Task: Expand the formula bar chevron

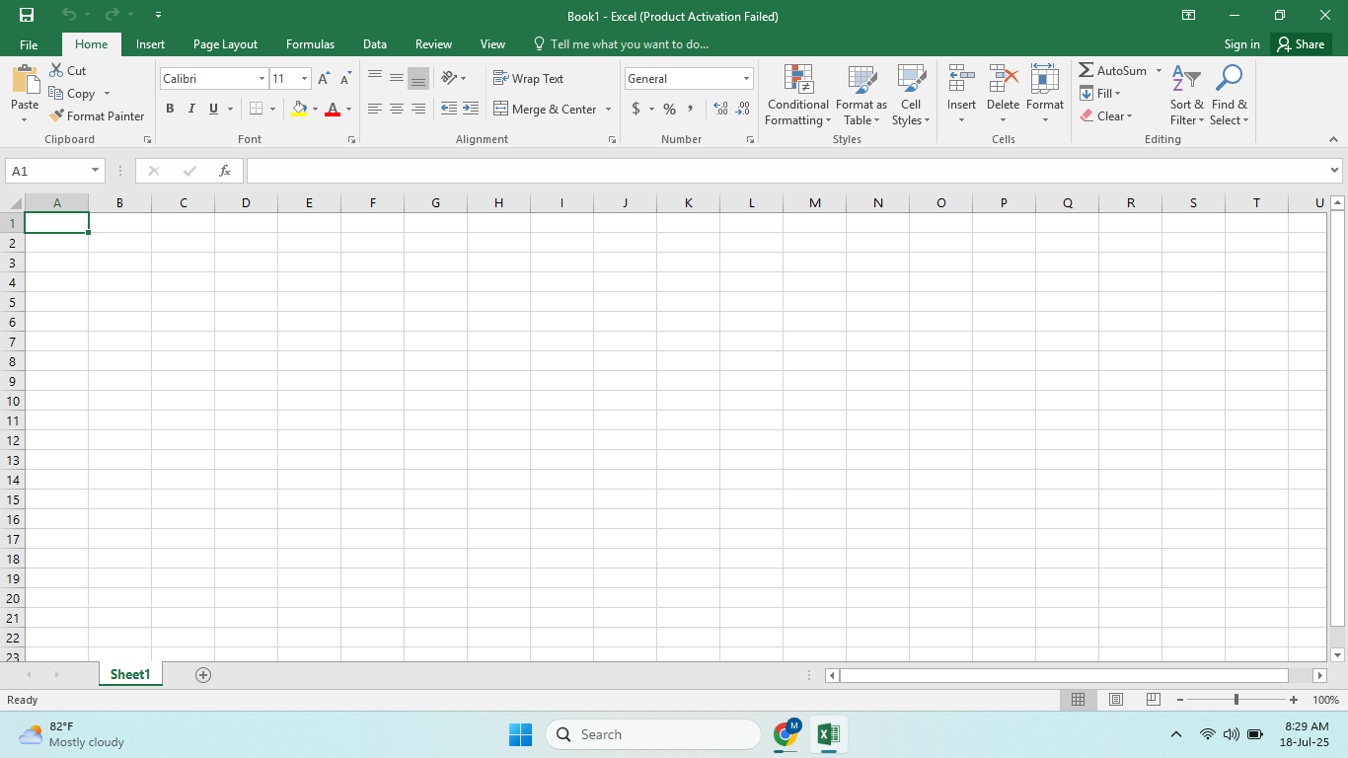Action: coord(1335,171)
